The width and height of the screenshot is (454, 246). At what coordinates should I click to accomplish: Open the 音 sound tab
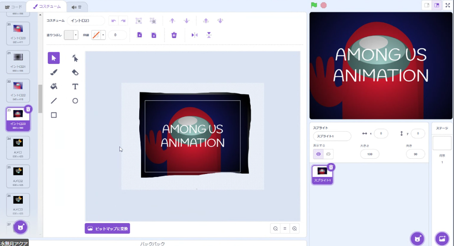click(76, 7)
